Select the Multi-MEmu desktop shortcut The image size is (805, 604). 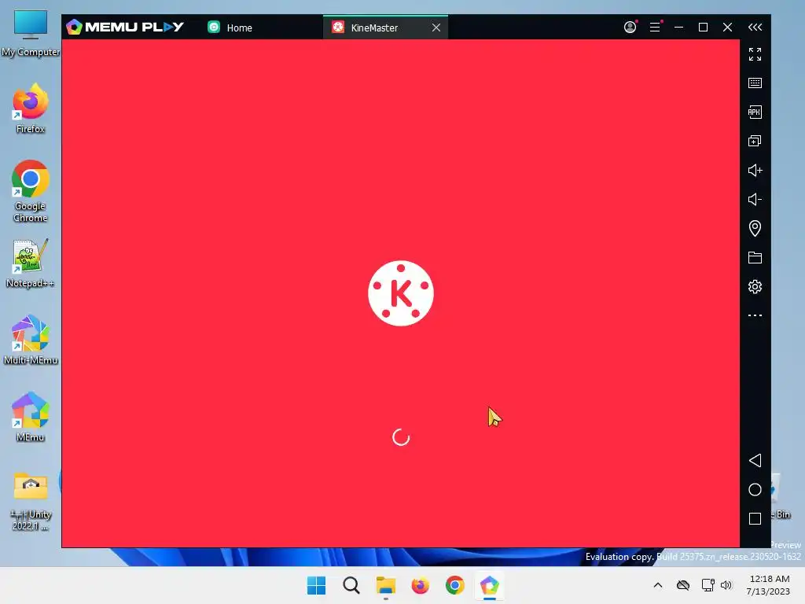point(31,340)
